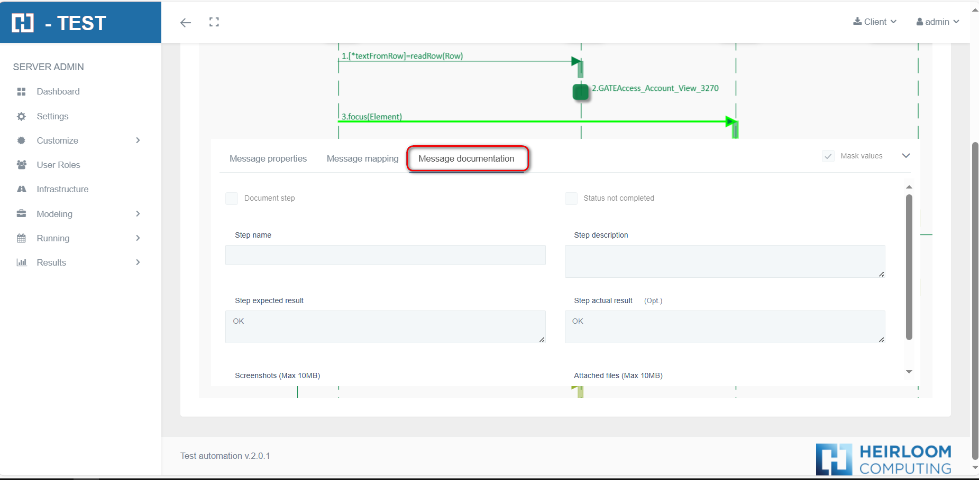The image size is (979, 480).
Task: Click the Step name input field
Action: [x=385, y=255]
